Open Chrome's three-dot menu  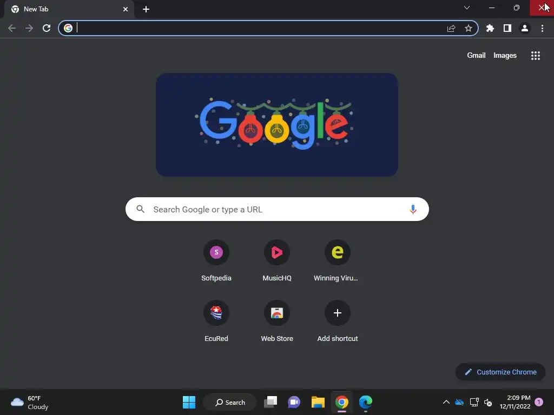(x=542, y=28)
